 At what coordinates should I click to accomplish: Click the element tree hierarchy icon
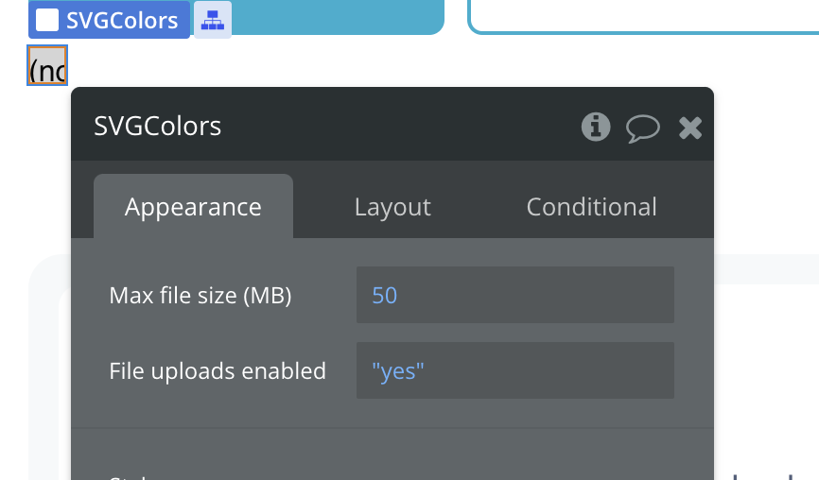212,20
